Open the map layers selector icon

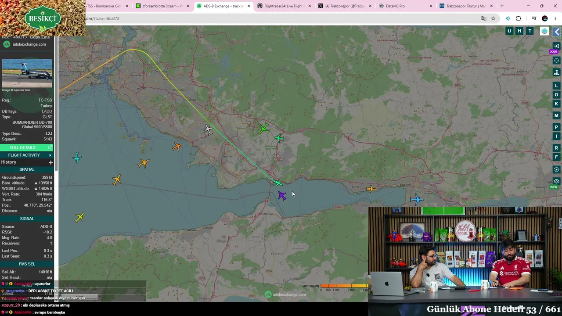[544, 31]
